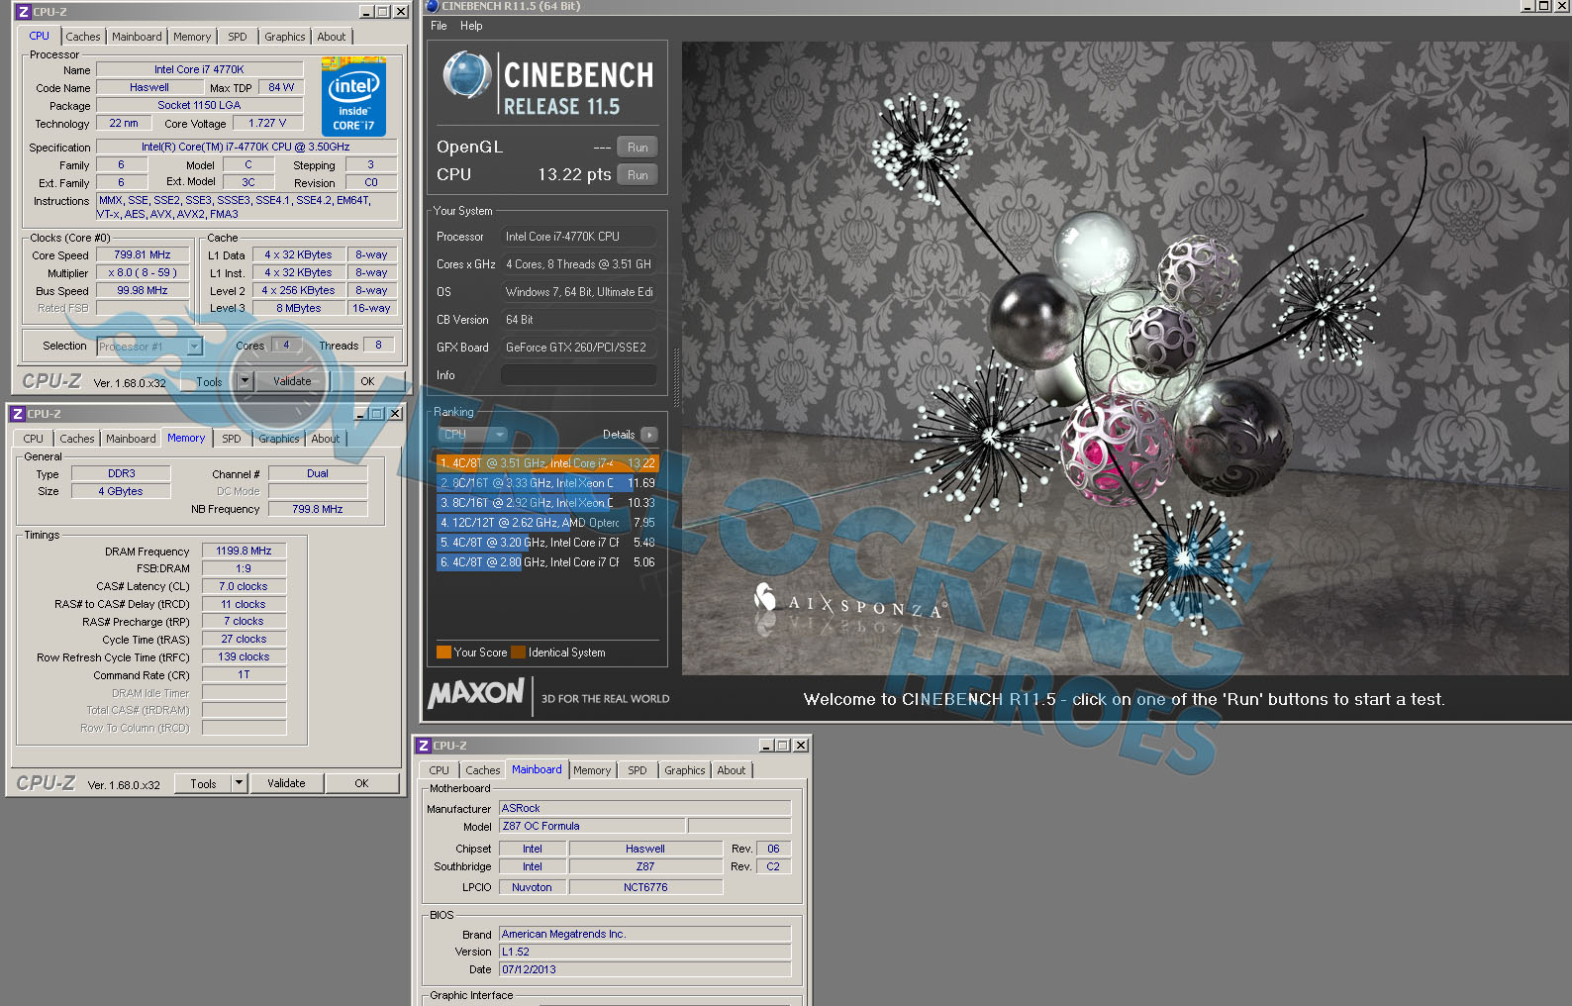Switch to Caches tab in top CPU-Z window
This screenshot has height=1006, width=1572.
pyautogui.click(x=83, y=37)
